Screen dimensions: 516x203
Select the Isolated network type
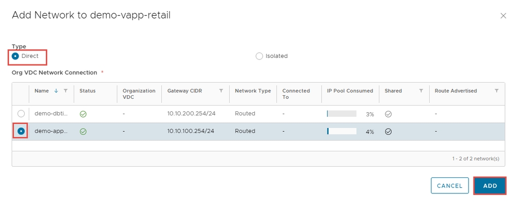tap(259, 56)
